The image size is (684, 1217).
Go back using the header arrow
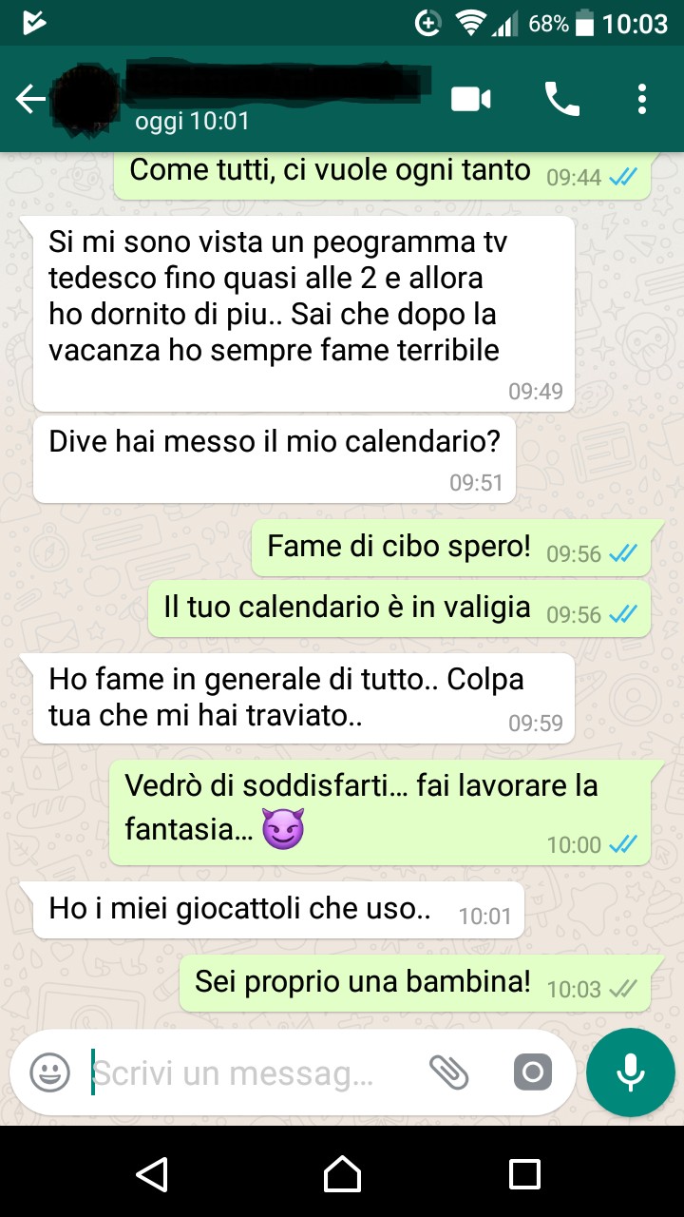30,99
